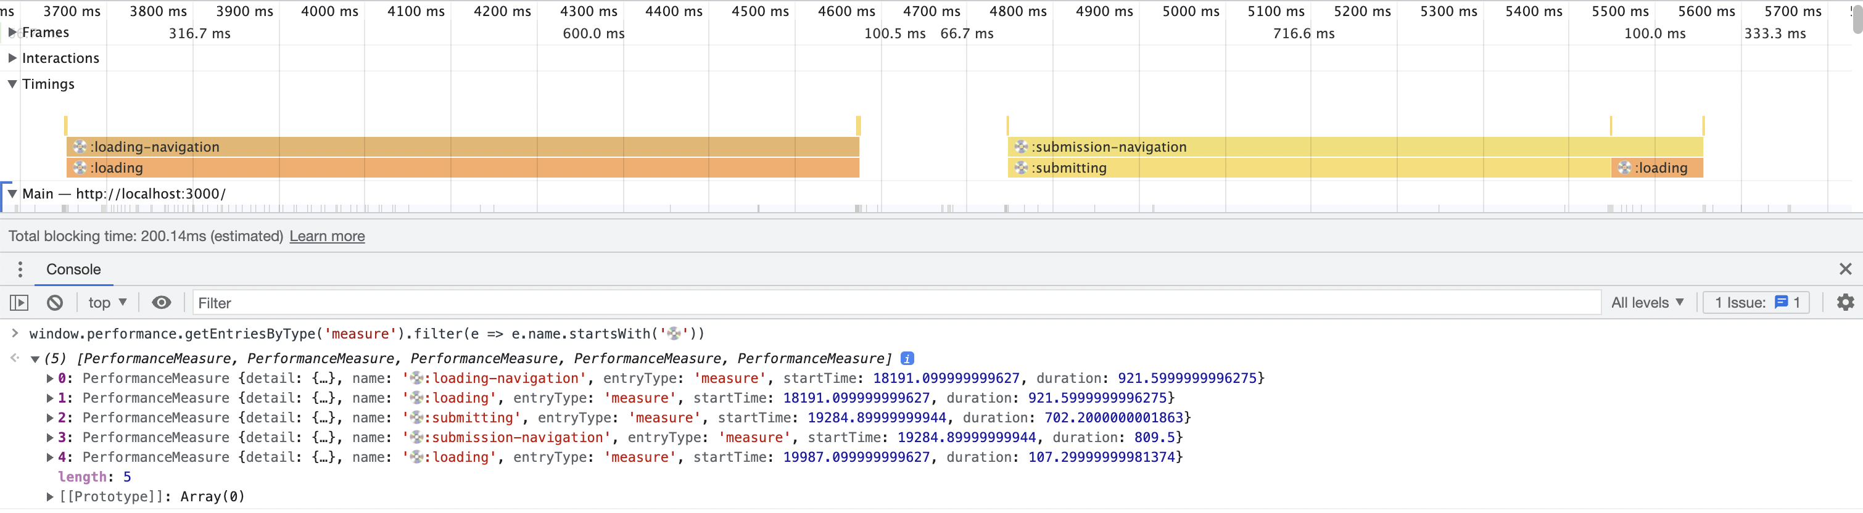Open console settings gear icon
1863x513 pixels.
click(1845, 303)
